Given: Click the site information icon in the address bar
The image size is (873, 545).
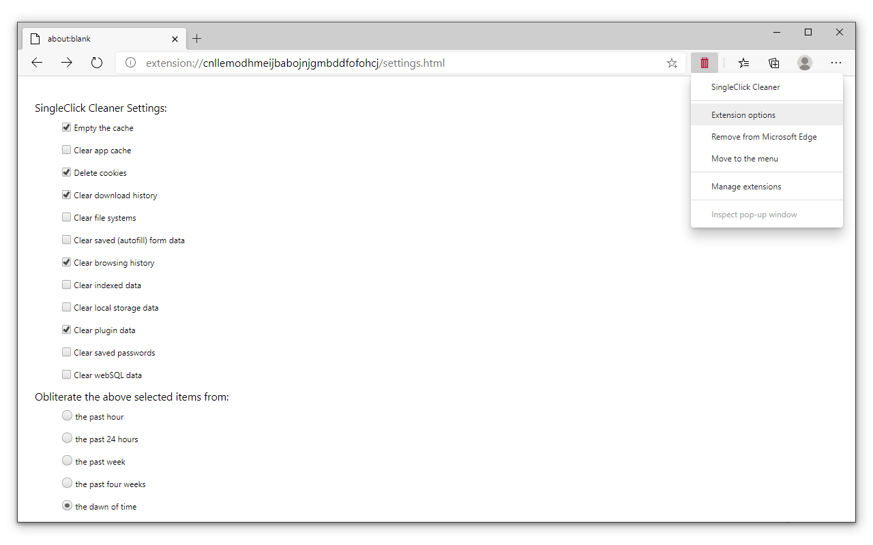Looking at the screenshot, I should [x=130, y=63].
